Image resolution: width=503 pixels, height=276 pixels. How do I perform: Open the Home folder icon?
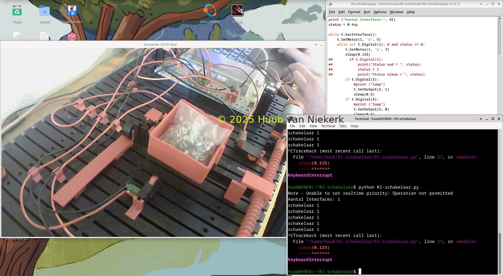pyautogui.click(x=45, y=11)
